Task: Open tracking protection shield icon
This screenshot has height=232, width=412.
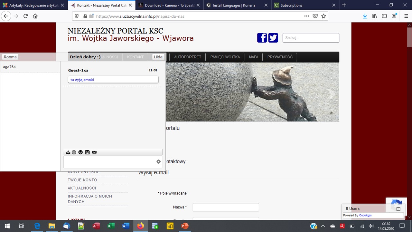Action: coord(77,16)
